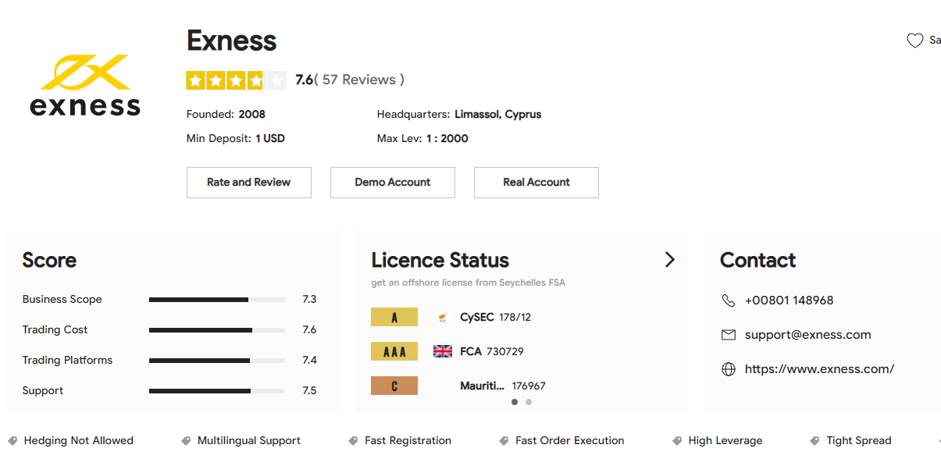Screen dimensions: 941x466
Task: Expand Licence Status with the arrow
Action: 669,260
